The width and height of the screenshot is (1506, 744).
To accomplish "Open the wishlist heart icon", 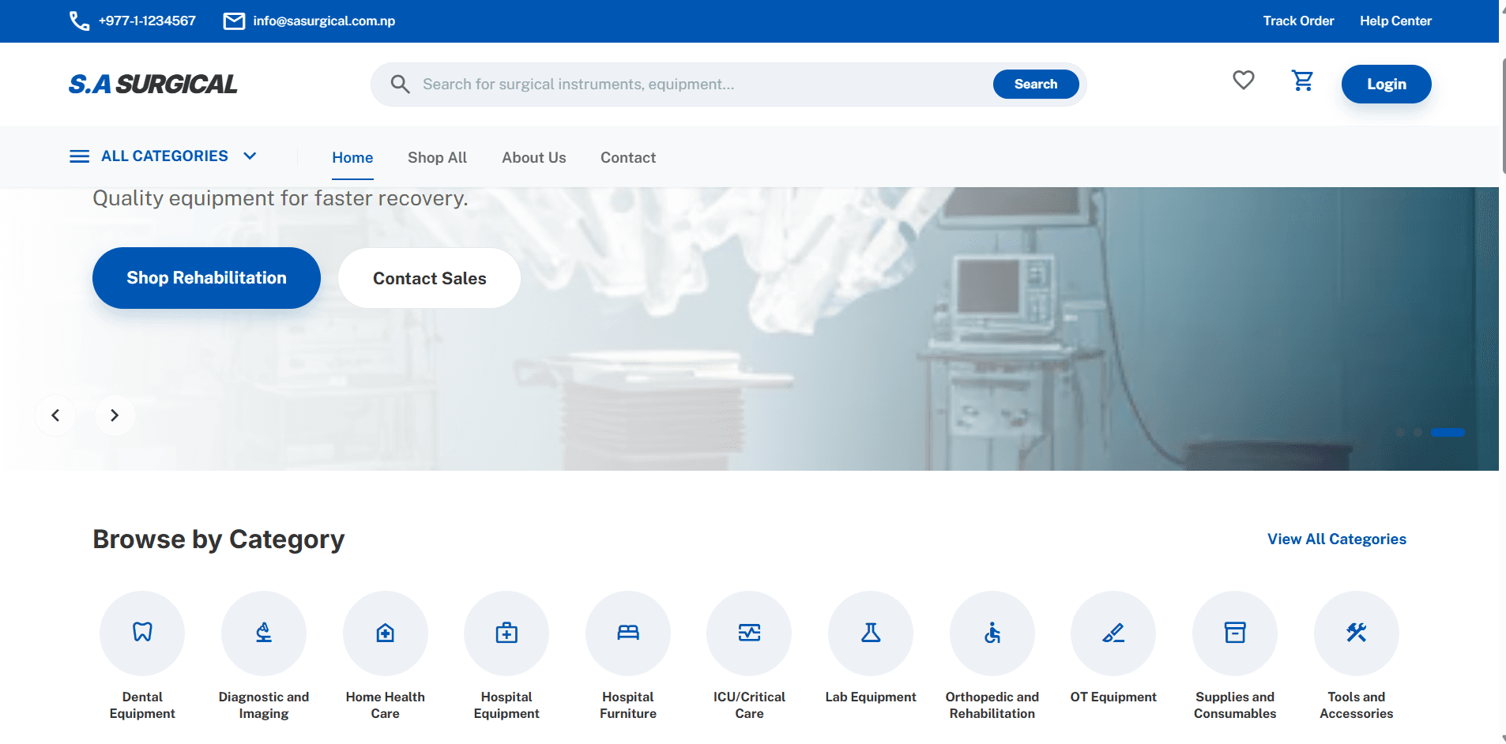I will (1242, 81).
